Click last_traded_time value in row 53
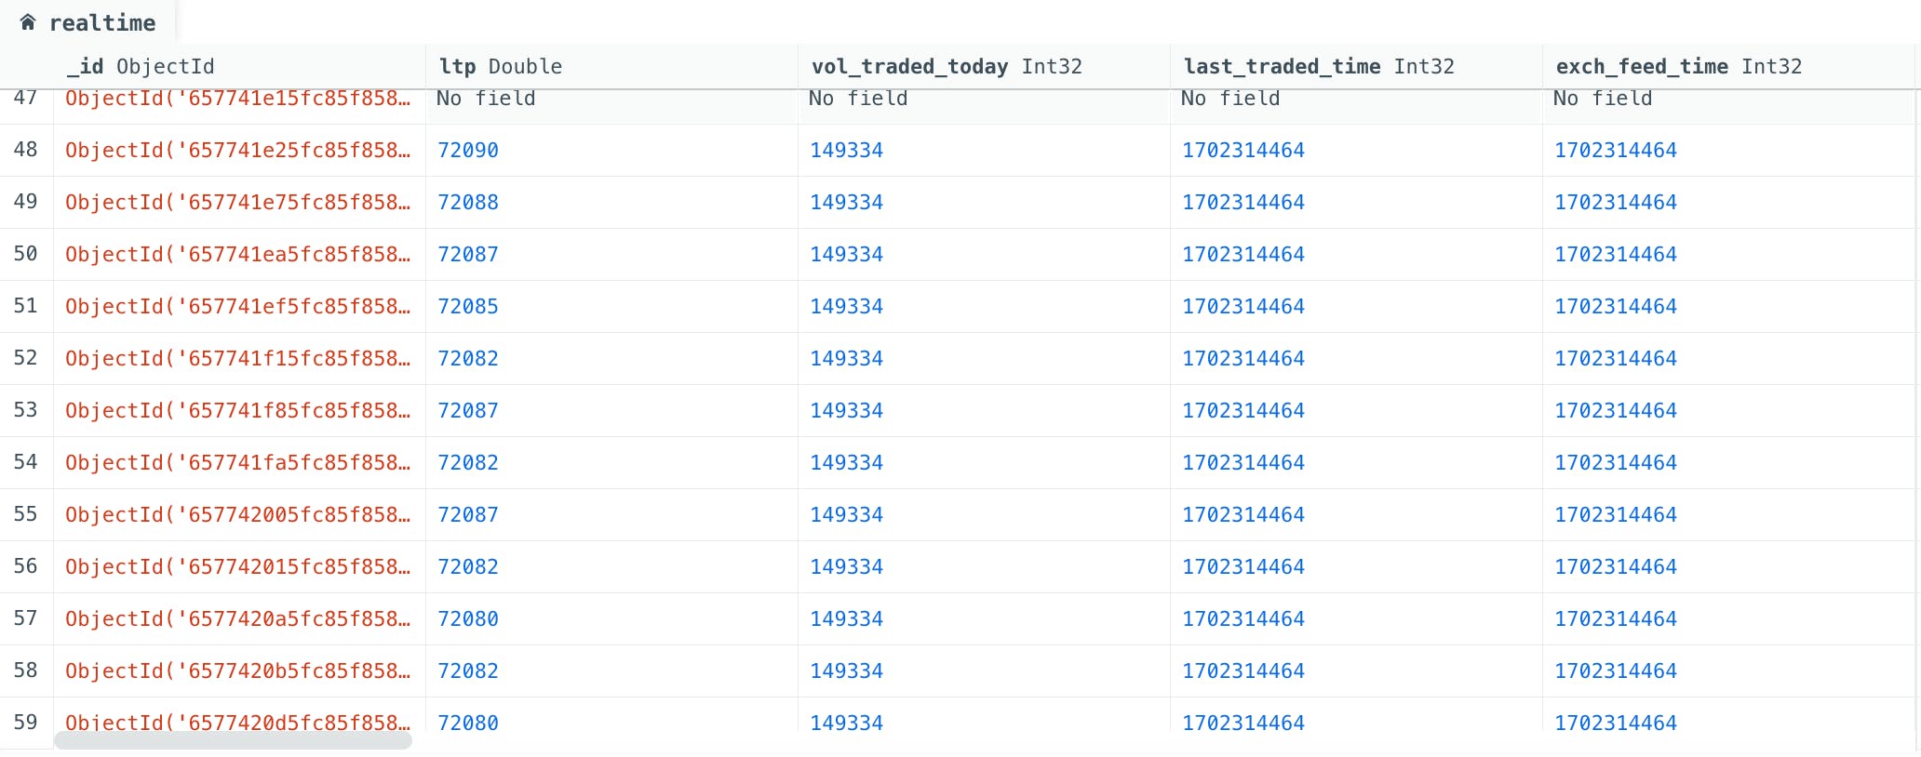1921x757 pixels. coord(1243,410)
